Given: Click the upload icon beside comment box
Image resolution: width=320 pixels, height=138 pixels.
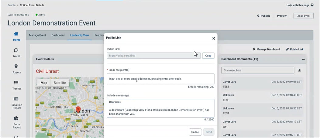Looking at the screenshot, I should pyautogui.click(x=299, y=70).
